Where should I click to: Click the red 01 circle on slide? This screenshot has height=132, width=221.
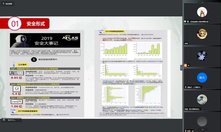pyautogui.click(x=15, y=24)
